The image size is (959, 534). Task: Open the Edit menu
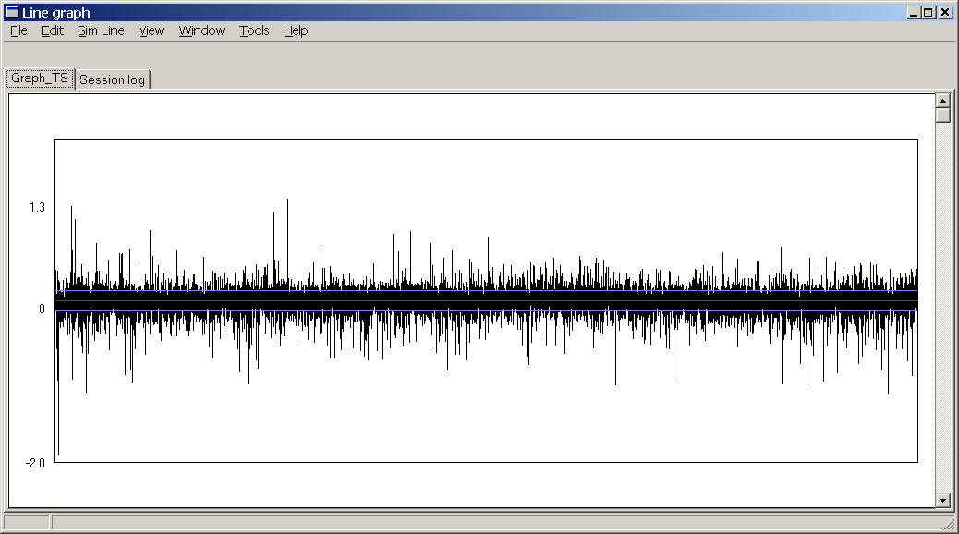[x=53, y=30]
